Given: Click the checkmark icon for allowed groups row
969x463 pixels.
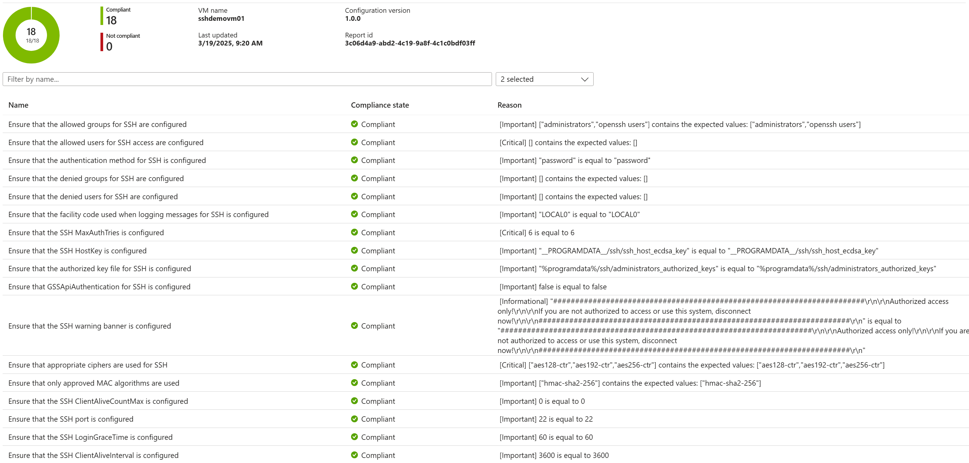Looking at the screenshot, I should (354, 124).
